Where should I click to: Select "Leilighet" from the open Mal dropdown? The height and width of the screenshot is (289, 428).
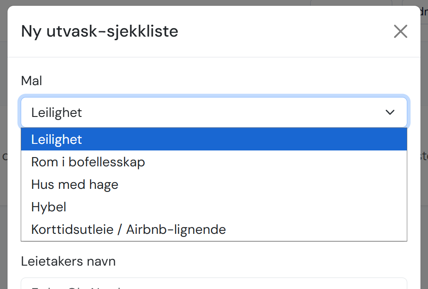[56, 139]
